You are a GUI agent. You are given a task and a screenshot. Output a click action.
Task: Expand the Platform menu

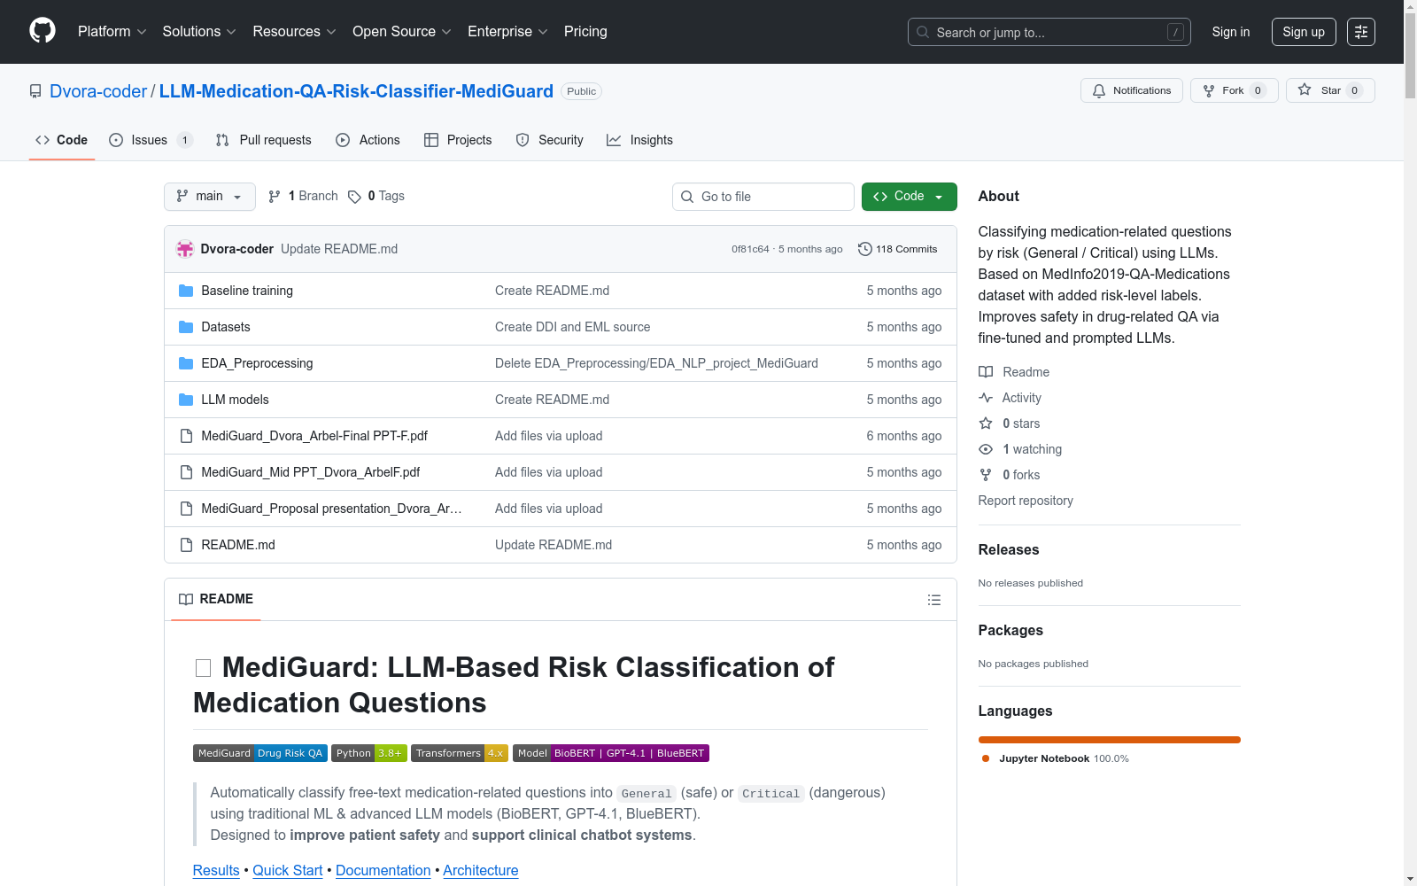tap(112, 32)
